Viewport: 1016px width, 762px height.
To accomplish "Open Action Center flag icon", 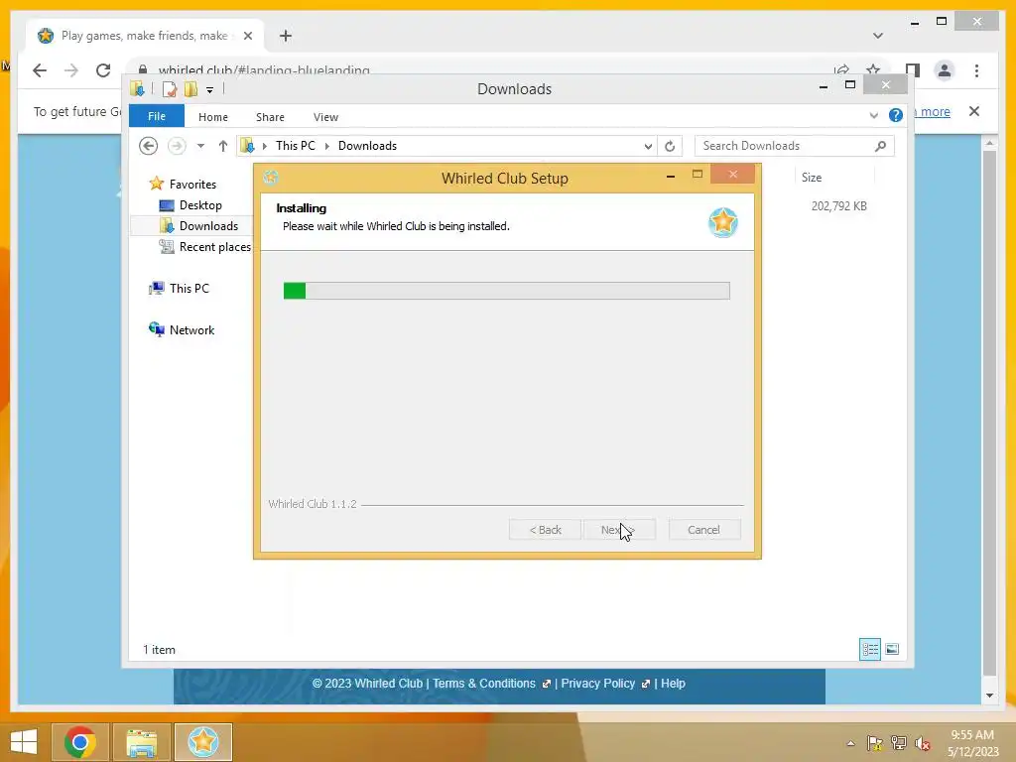I will click(875, 743).
